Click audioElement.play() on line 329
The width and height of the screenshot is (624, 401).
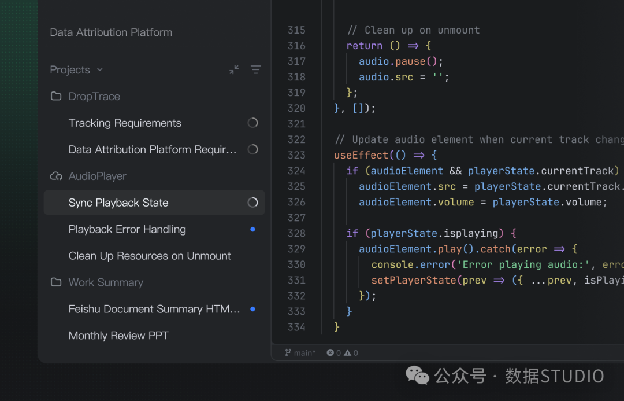416,249
